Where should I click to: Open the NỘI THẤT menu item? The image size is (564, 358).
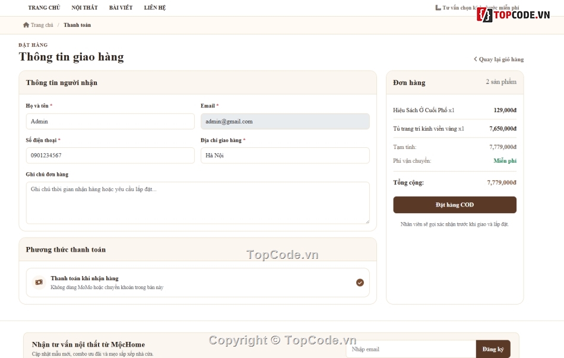click(84, 8)
